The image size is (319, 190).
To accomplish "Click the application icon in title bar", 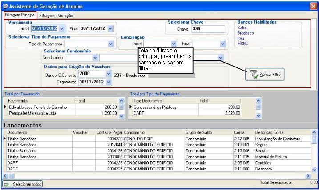I will pos(5,5).
